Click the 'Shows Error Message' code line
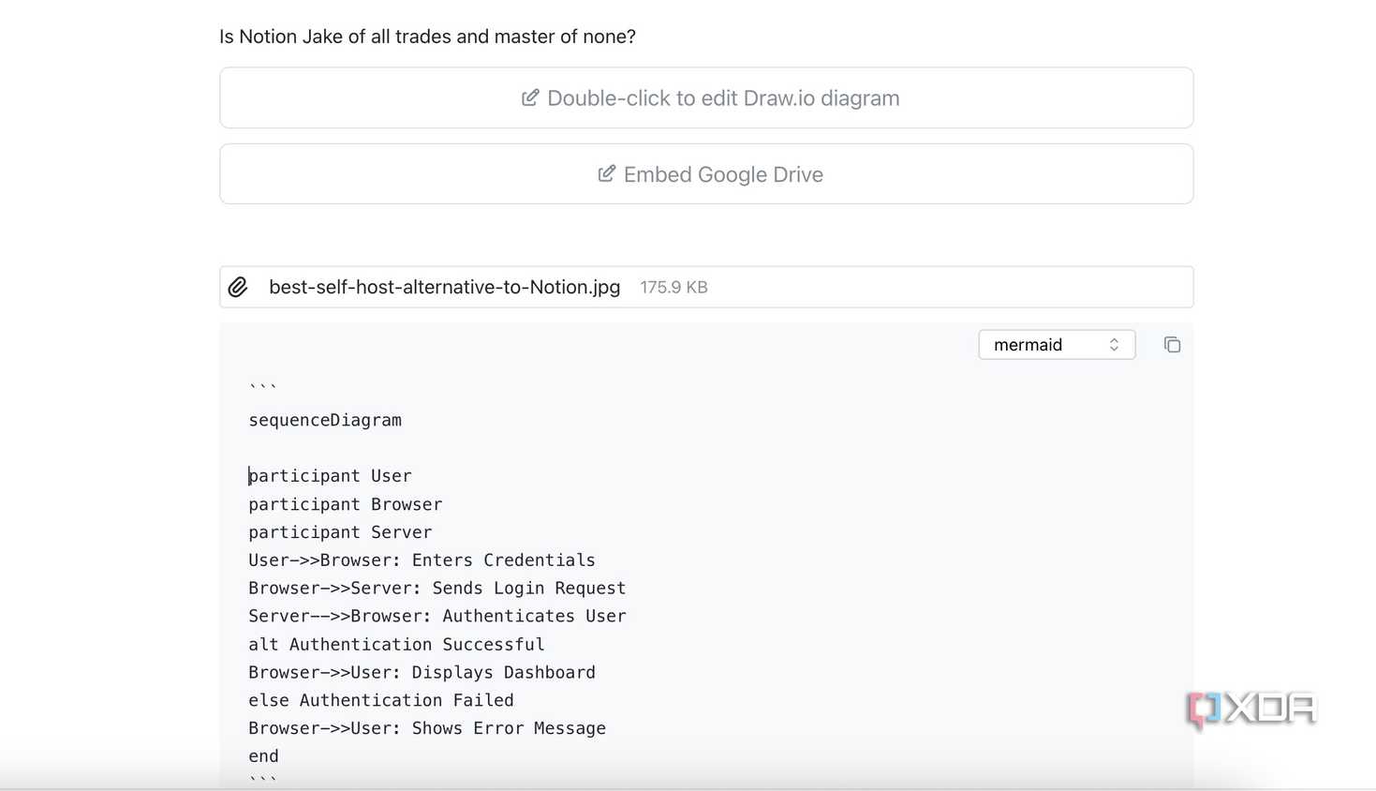Image resolution: width=1376 pixels, height=791 pixels. point(427,728)
